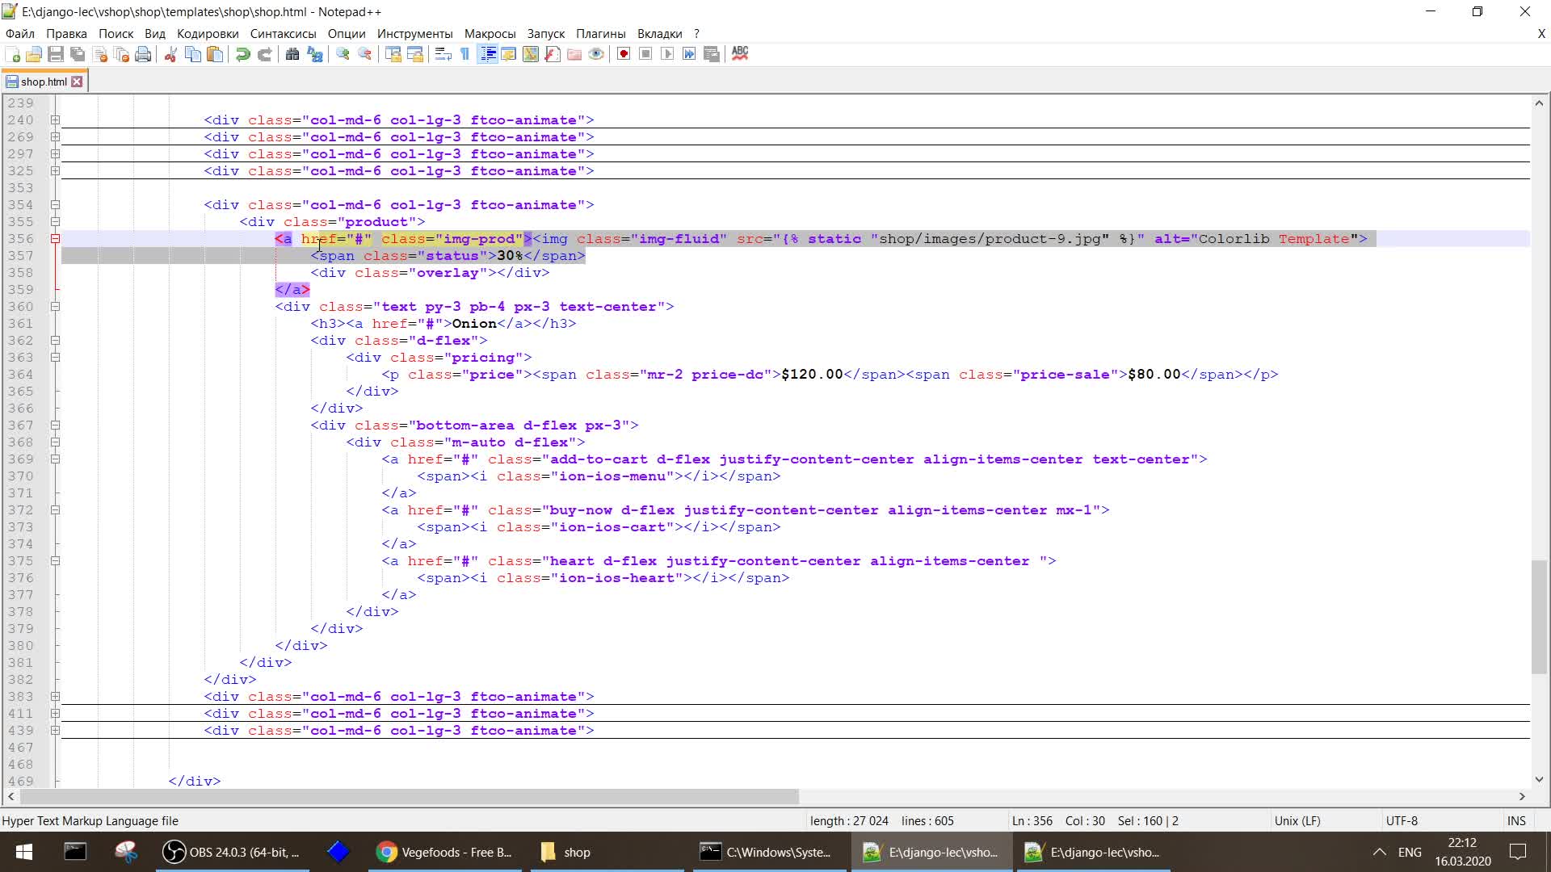Click horizontal scrollbar right arrow

(1522, 796)
